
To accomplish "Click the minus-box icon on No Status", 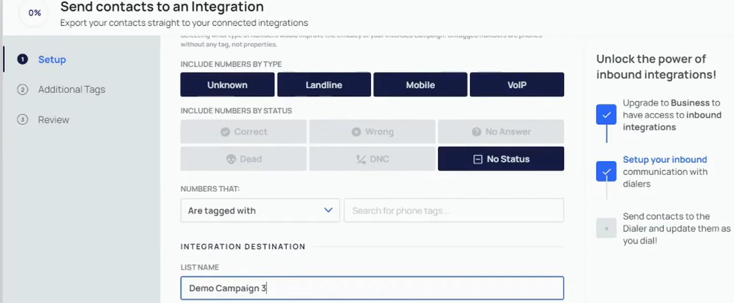I will pos(478,159).
